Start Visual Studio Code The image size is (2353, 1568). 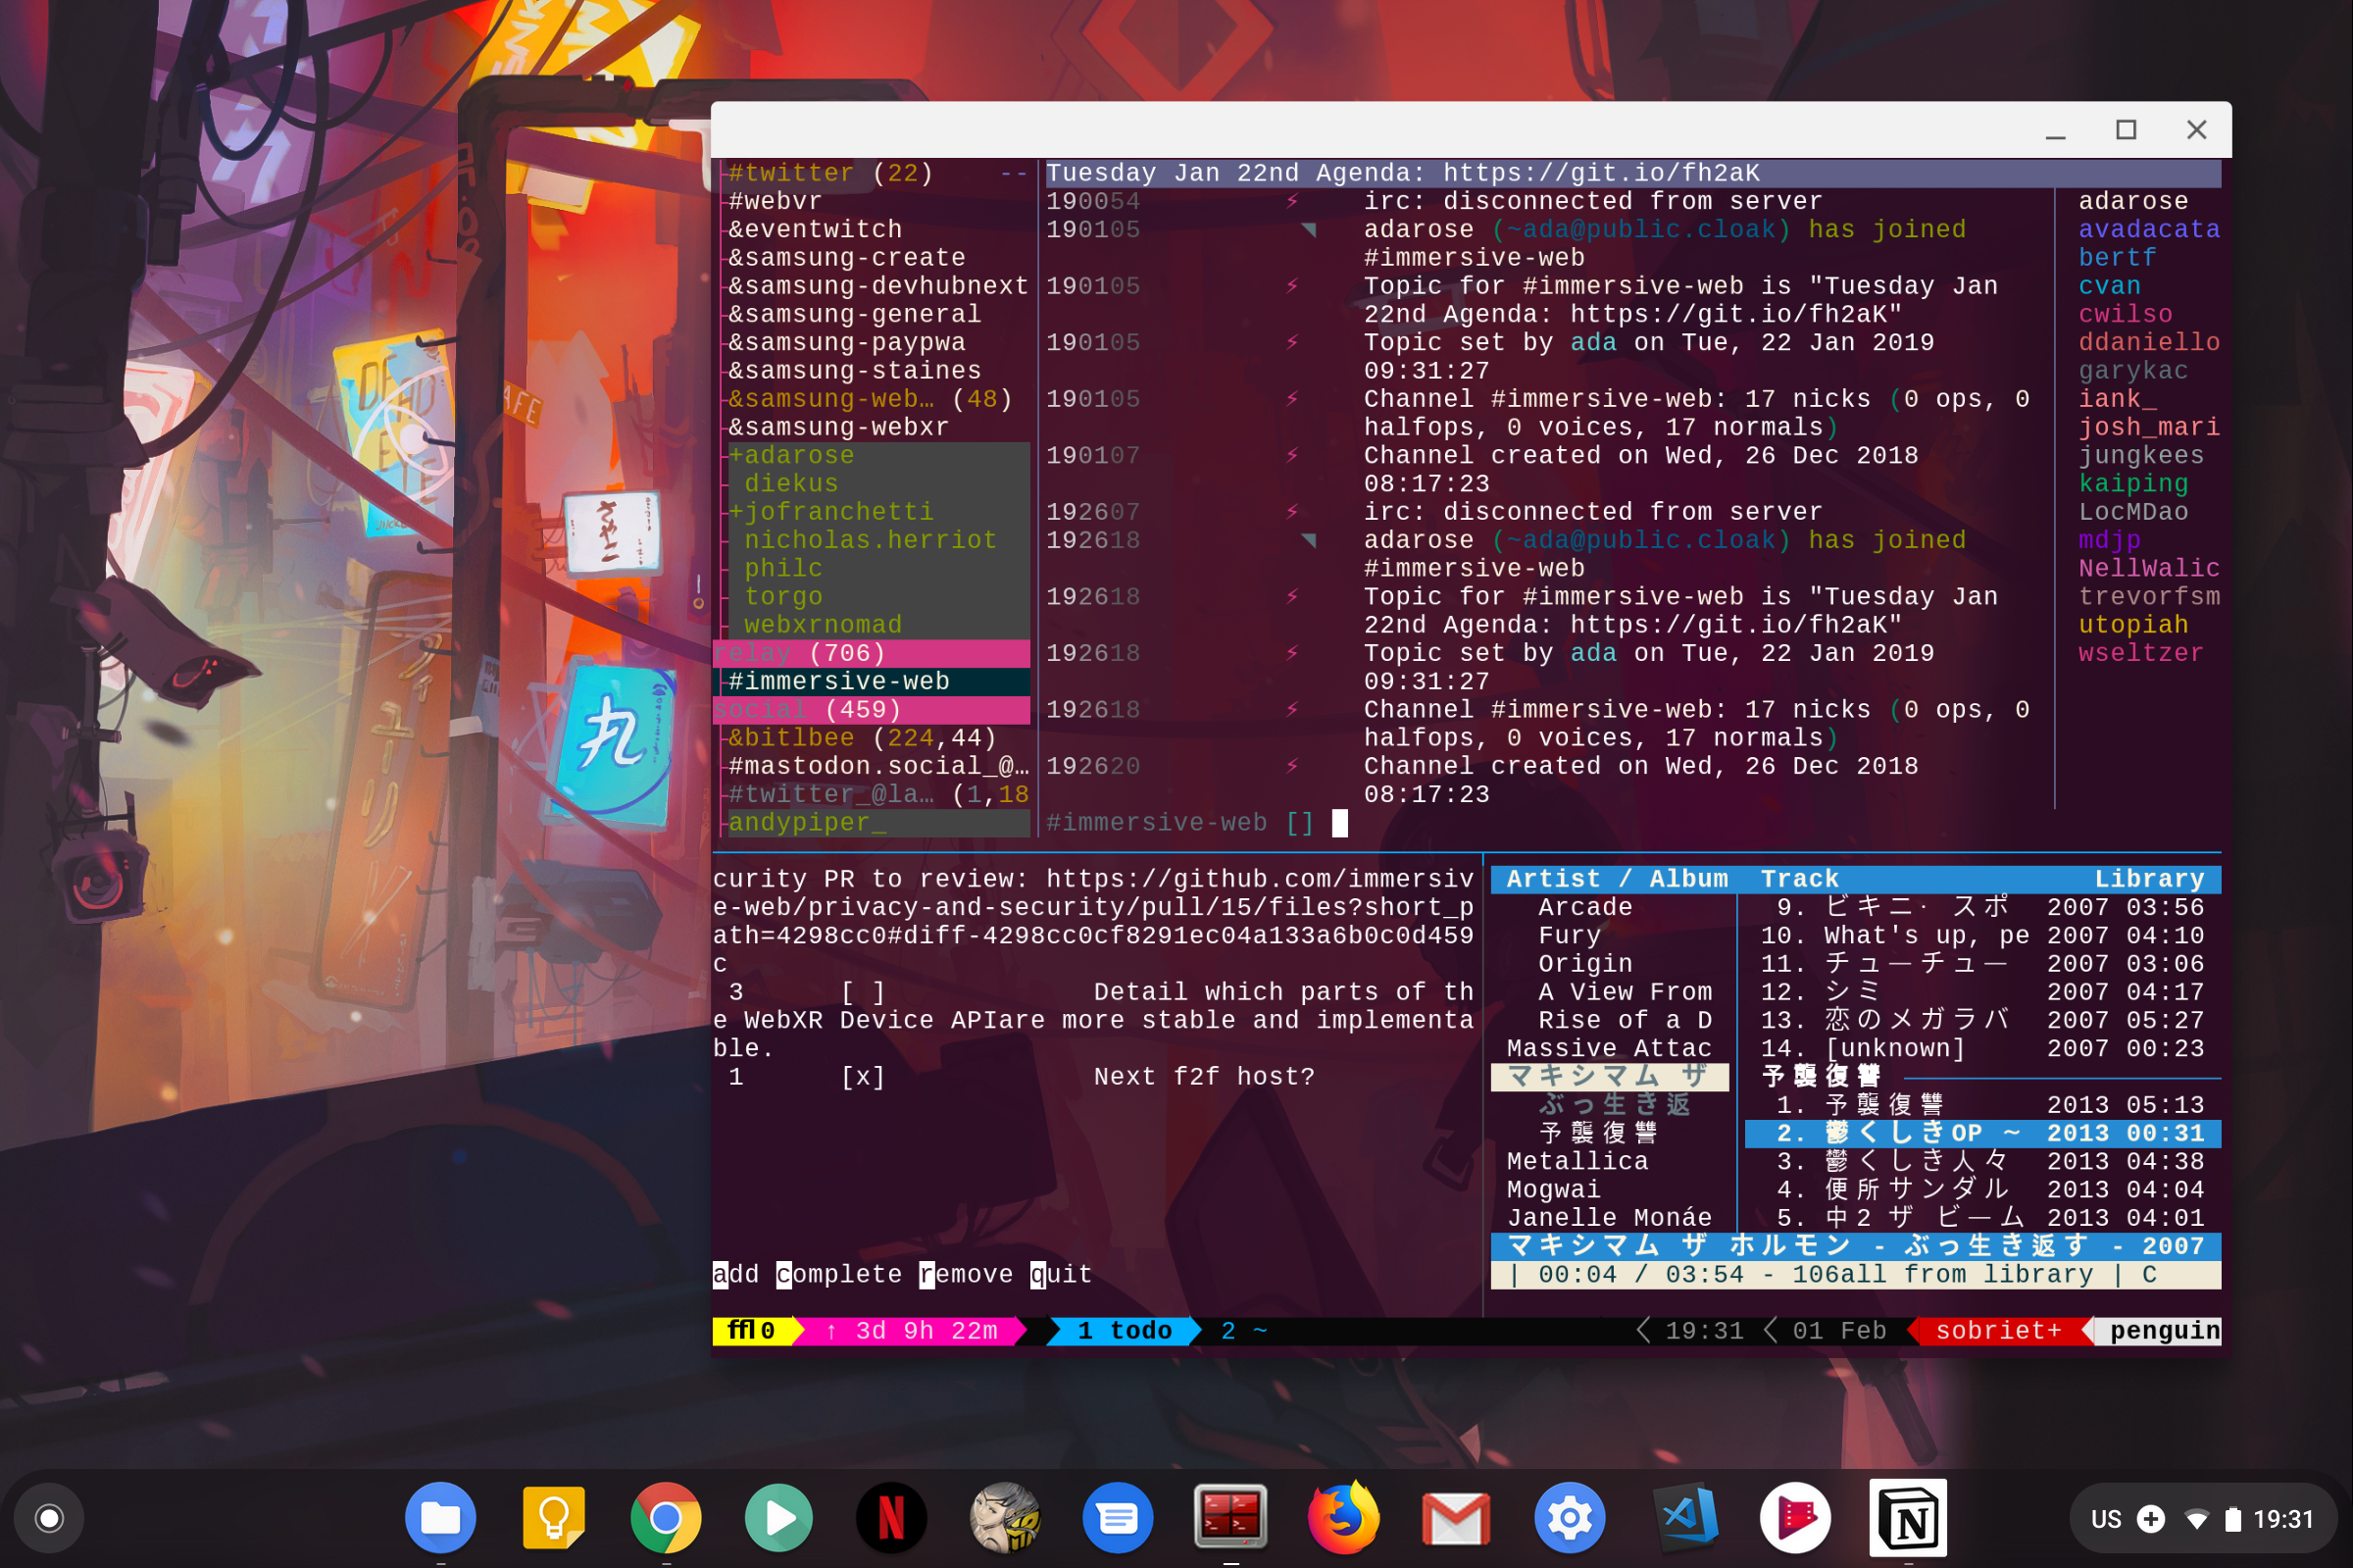[x=1684, y=1516]
